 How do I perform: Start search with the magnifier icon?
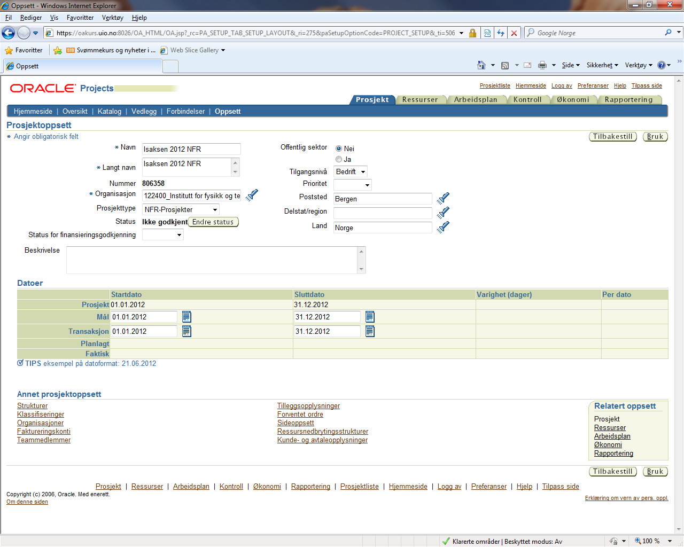(668, 33)
